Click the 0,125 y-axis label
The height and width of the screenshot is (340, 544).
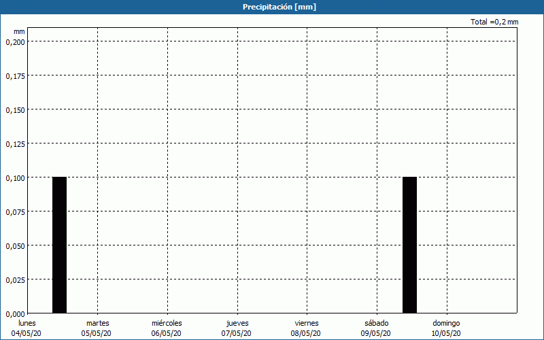pos(15,144)
